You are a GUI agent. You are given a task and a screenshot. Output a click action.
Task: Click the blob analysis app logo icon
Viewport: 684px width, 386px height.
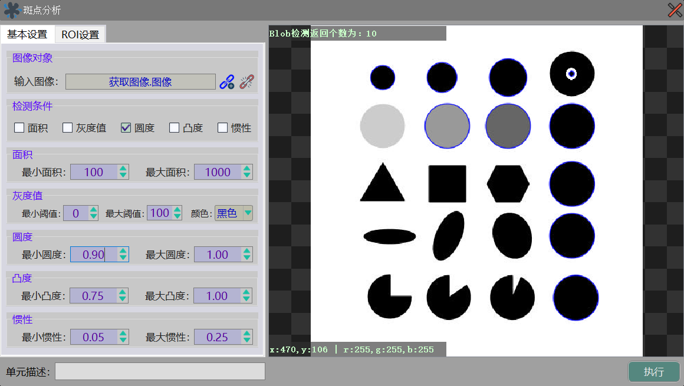(x=12, y=10)
